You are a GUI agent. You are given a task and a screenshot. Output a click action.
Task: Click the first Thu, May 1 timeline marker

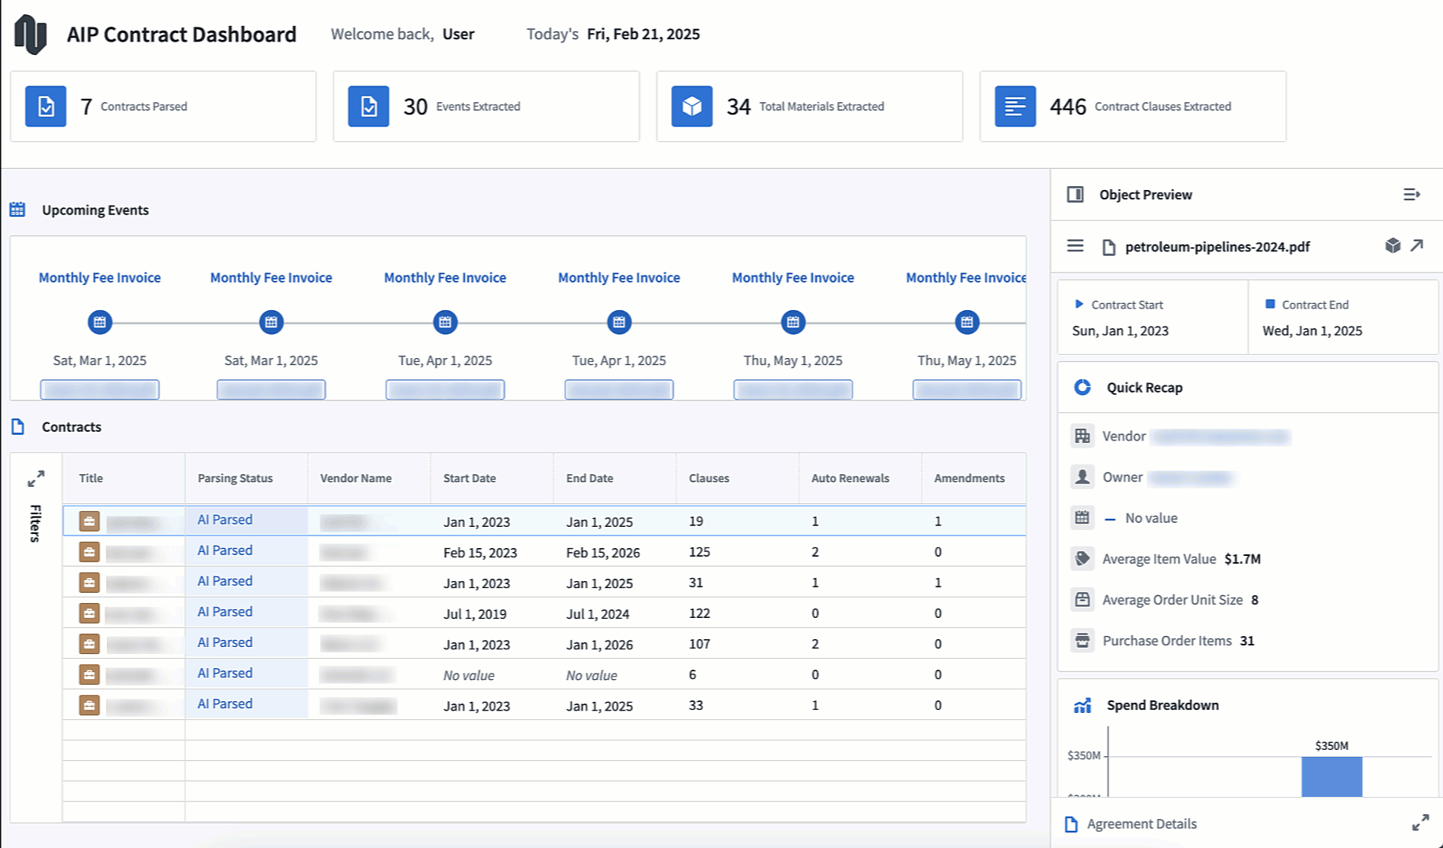click(793, 322)
